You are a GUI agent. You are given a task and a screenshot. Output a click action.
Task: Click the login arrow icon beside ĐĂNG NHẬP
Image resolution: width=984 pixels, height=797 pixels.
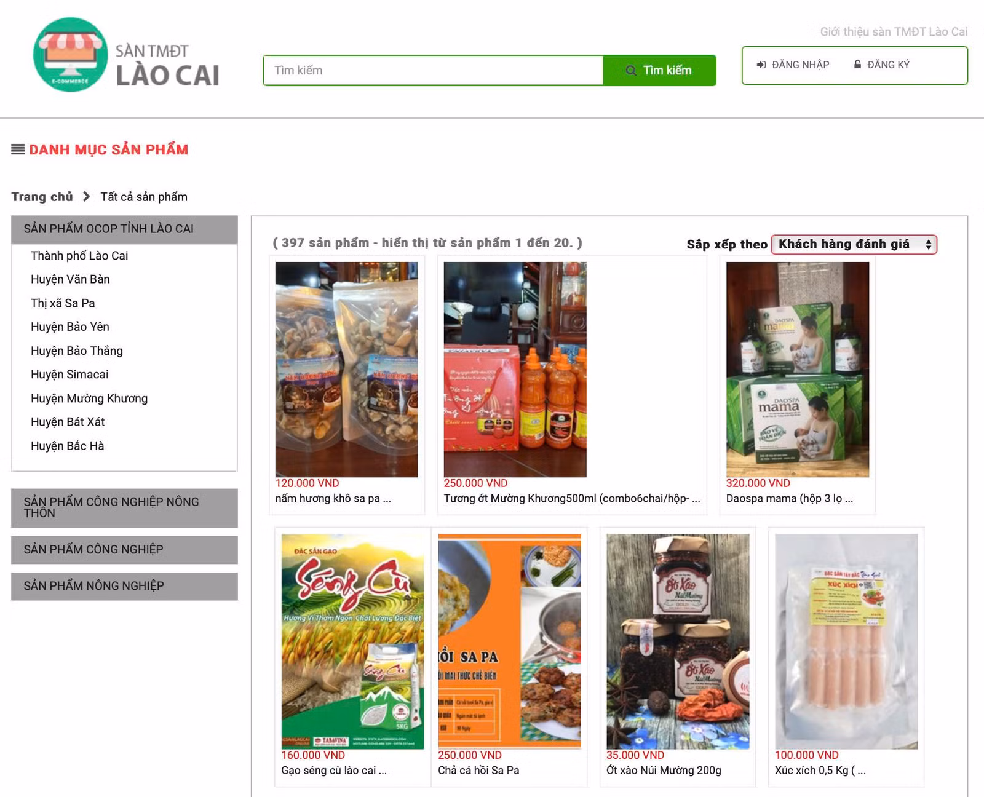(x=761, y=65)
